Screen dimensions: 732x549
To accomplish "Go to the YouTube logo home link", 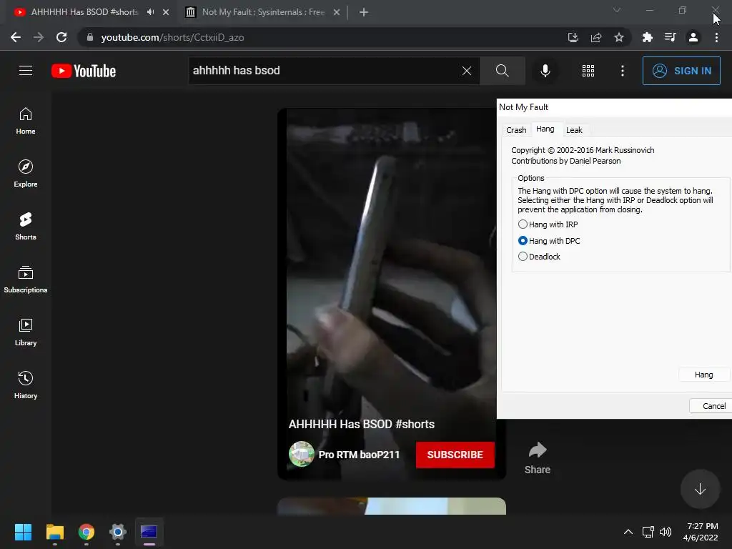I will point(84,71).
